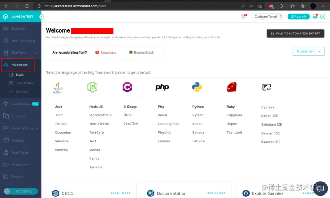Open browser more options menu
Viewport: 330px width, 198px height.
coord(323,6)
